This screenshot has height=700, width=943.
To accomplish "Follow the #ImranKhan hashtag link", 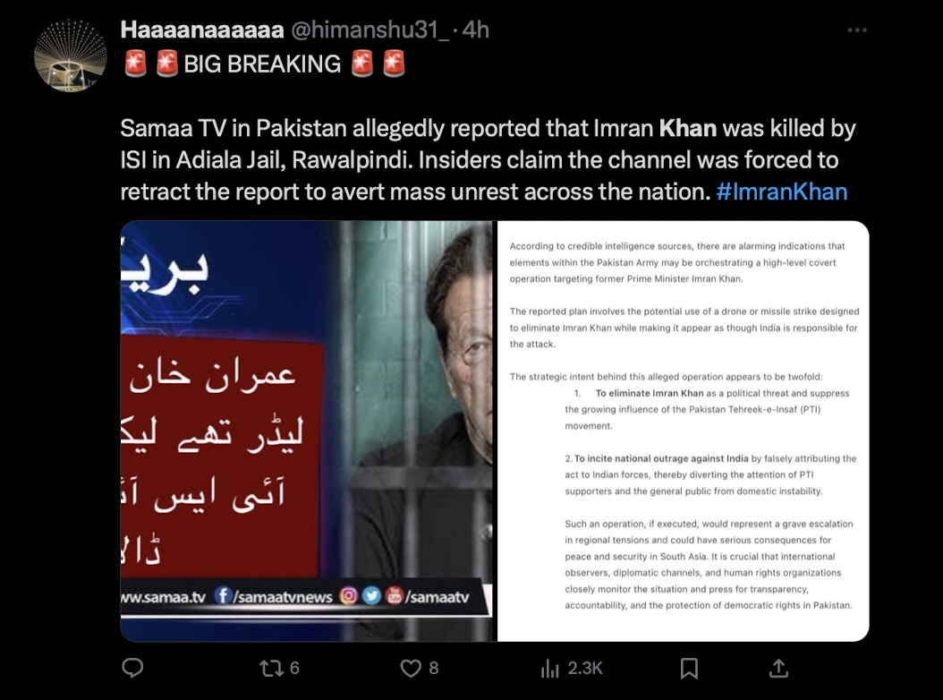I will 782,192.
